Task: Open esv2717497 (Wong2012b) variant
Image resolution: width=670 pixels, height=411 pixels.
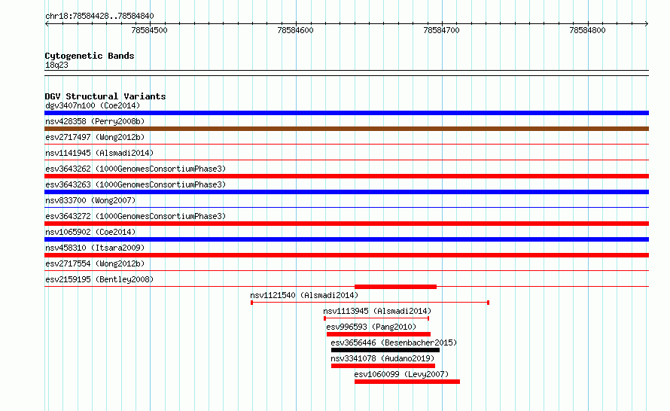Action: 95,137
